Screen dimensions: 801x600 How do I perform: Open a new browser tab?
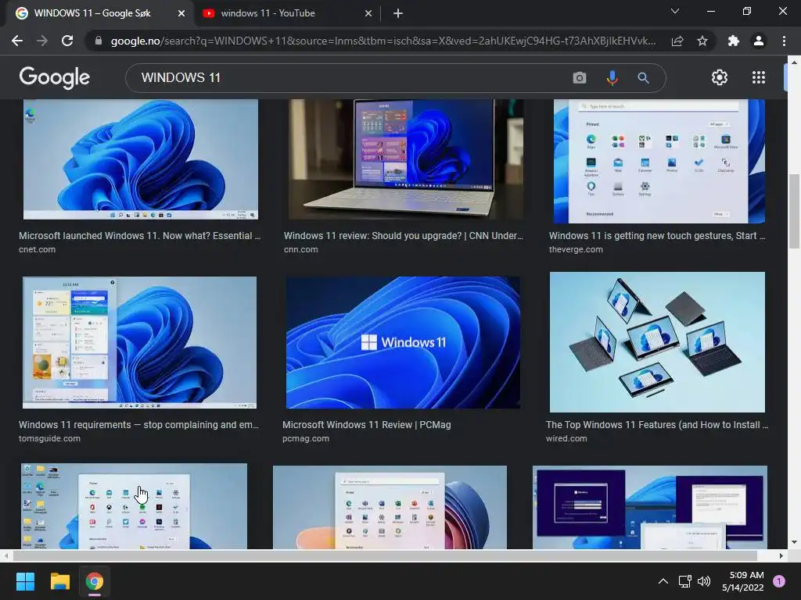coord(398,13)
